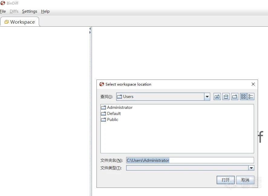Go up one folder level icon
Image resolution: width=268 pixels, height=196 pixels.
217,96
